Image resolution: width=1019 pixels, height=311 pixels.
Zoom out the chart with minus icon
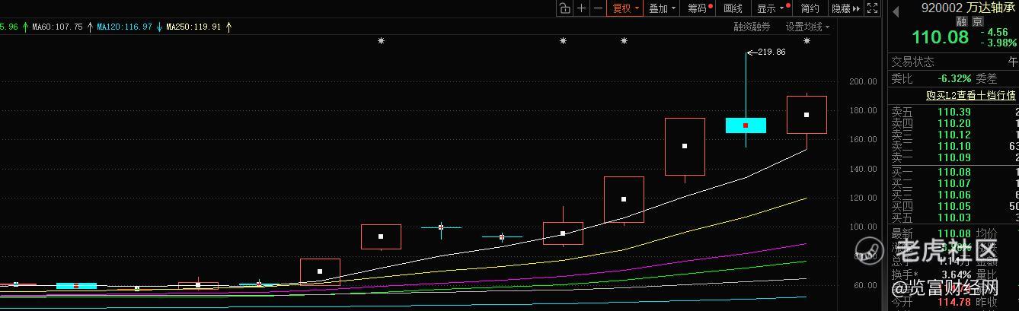click(598, 8)
